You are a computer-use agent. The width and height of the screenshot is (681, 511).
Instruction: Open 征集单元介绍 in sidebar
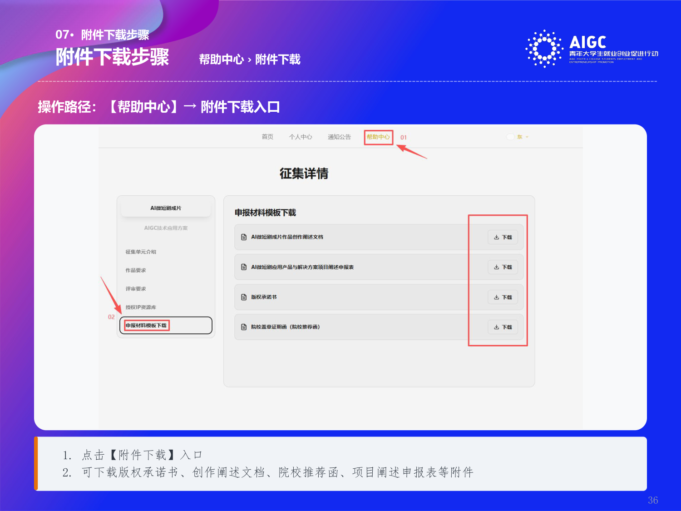click(141, 252)
